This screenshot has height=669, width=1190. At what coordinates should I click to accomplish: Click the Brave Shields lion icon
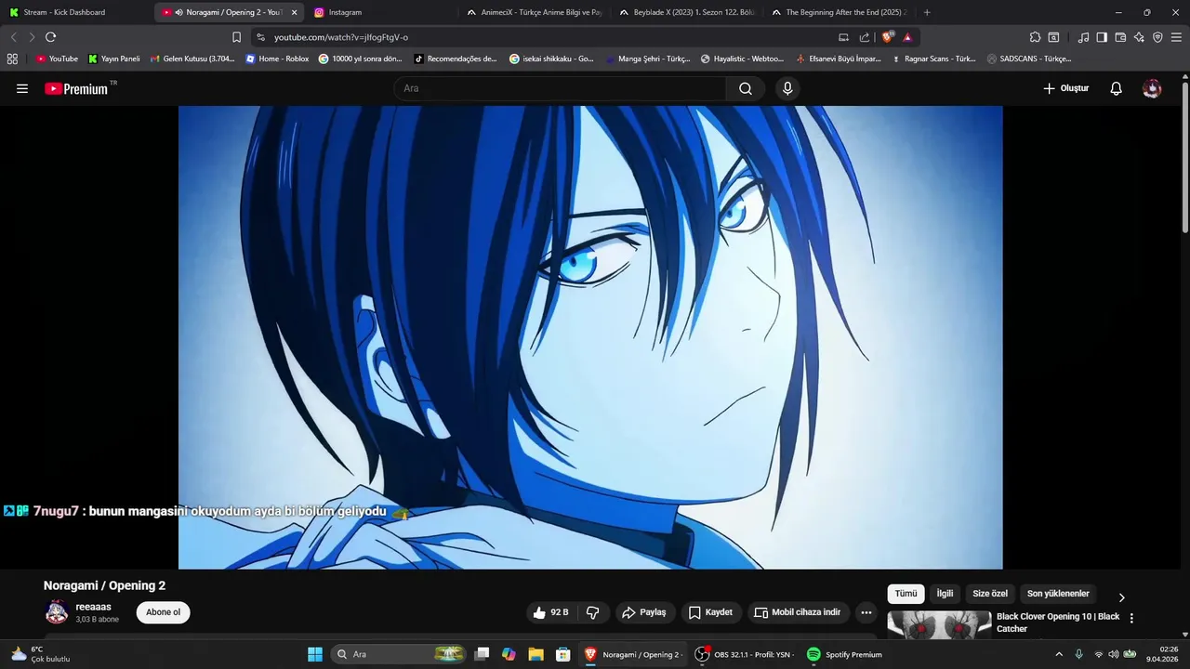(888, 37)
